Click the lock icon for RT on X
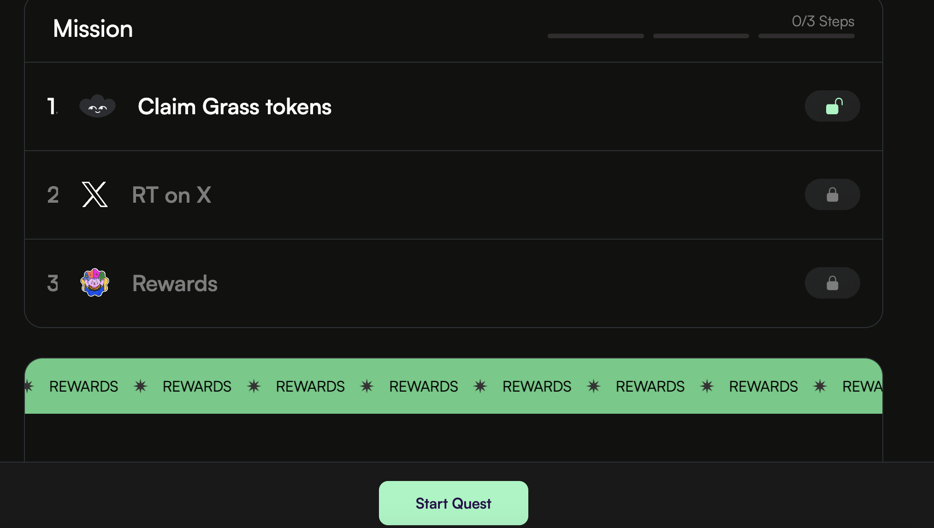The image size is (934, 528). (x=833, y=194)
